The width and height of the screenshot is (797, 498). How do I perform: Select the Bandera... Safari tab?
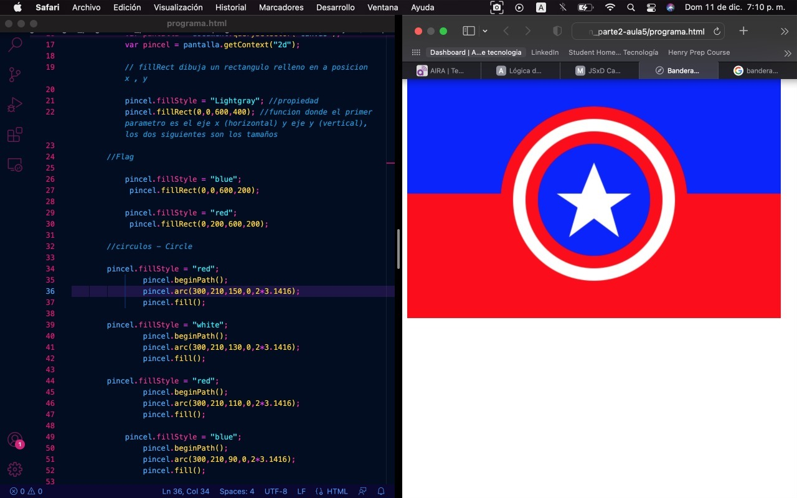678,71
